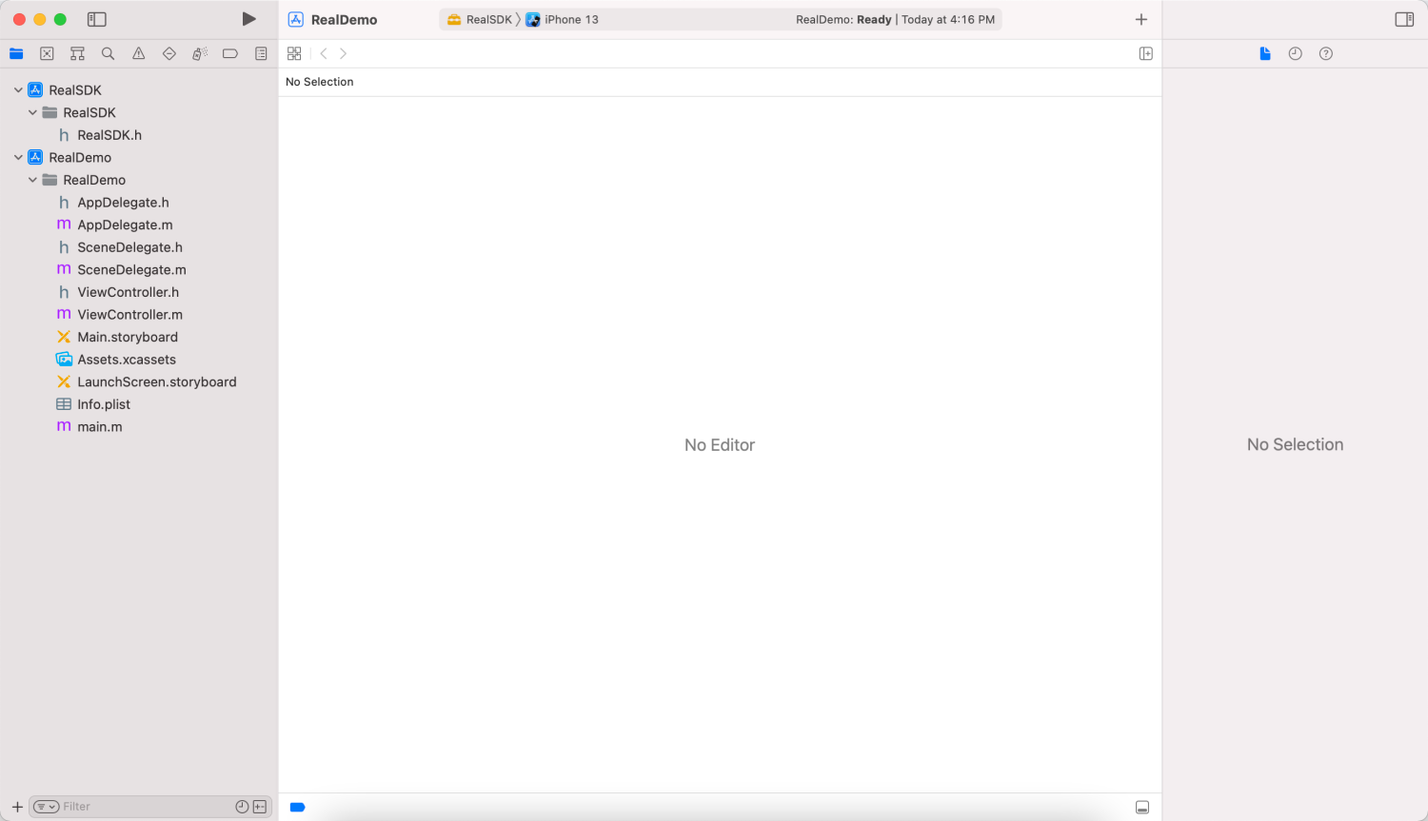Image resolution: width=1428 pixels, height=821 pixels.
Task: Add an editor on the right
Action: pyautogui.click(x=1146, y=53)
